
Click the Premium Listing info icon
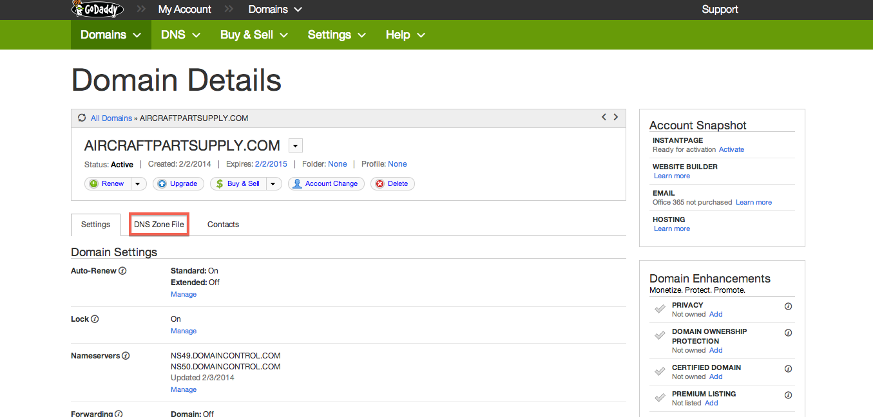788,395
